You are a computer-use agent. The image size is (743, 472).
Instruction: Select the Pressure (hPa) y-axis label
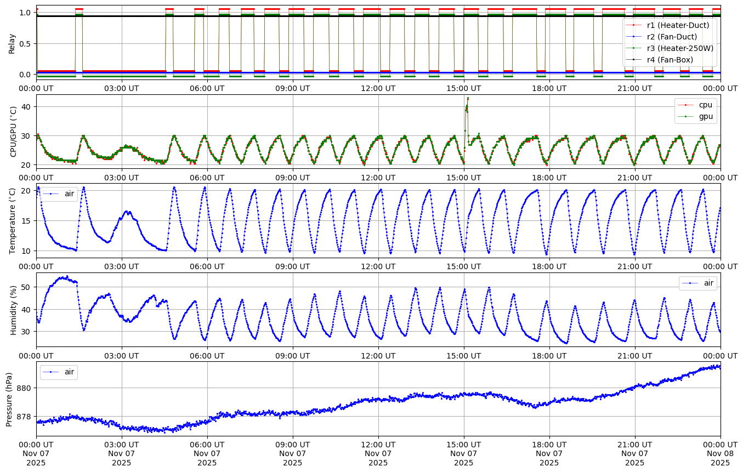[9, 399]
